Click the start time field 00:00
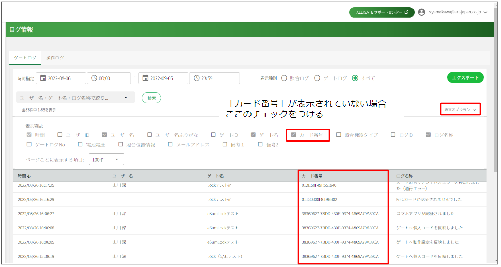501x267 pixels. pyautogui.click(x=109, y=78)
